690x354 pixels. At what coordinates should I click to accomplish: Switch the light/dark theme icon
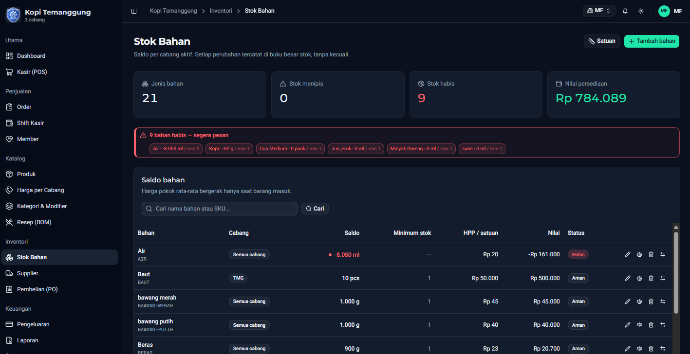(x=641, y=11)
